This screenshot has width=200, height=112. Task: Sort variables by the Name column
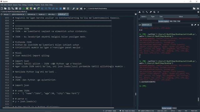coord(144,16)
